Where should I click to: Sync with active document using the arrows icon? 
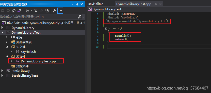coord(36,11)
